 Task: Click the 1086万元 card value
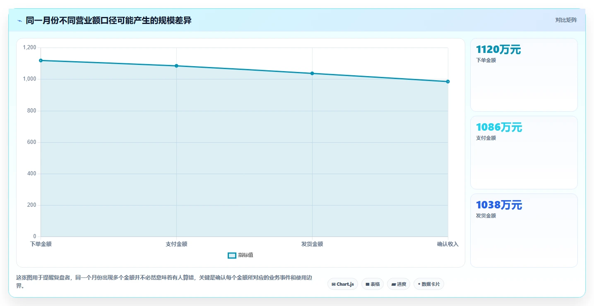(x=499, y=127)
